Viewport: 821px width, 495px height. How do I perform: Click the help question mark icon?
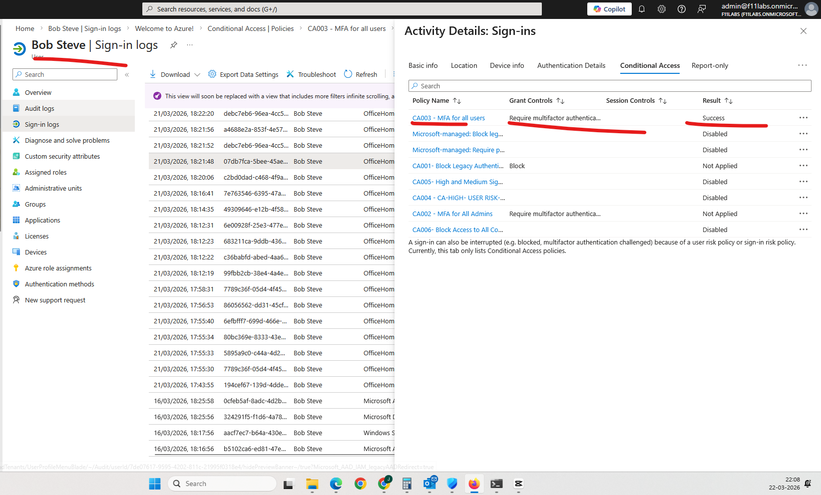pyautogui.click(x=682, y=9)
